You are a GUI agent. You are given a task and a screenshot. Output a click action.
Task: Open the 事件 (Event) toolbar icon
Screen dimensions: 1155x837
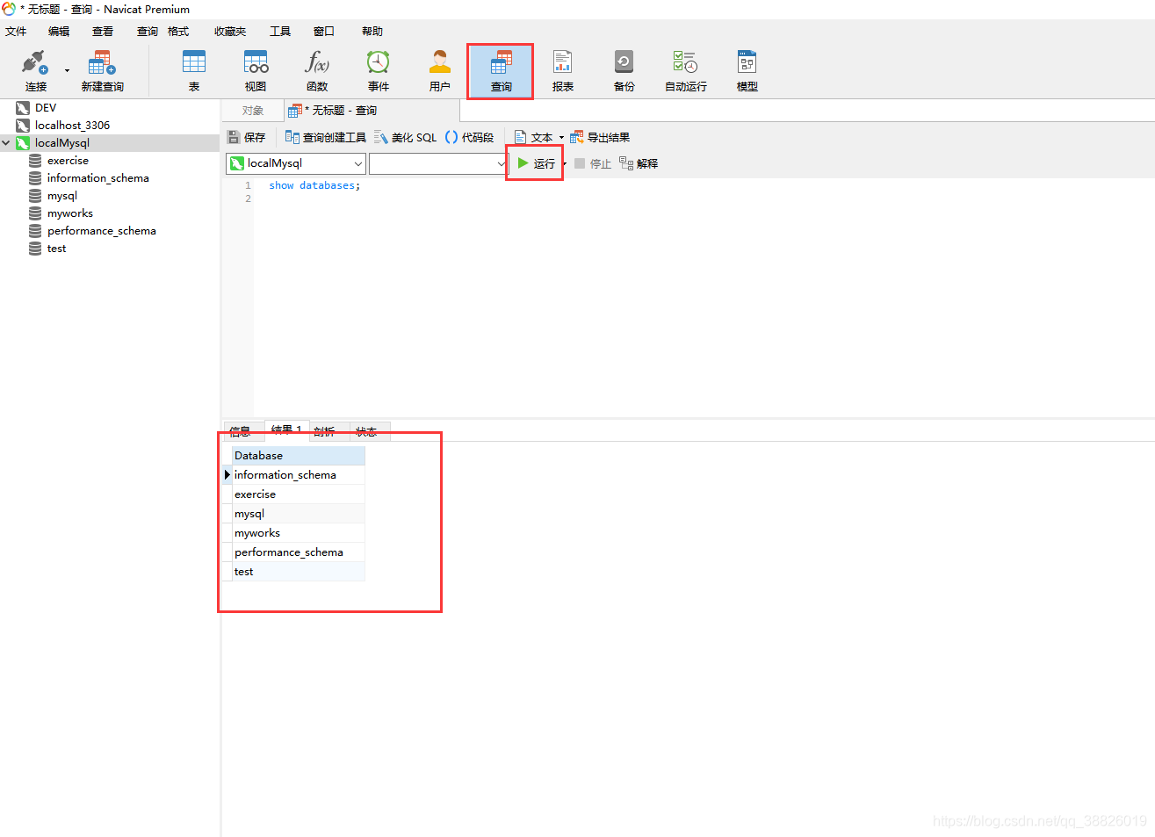pyautogui.click(x=379, y=70)
